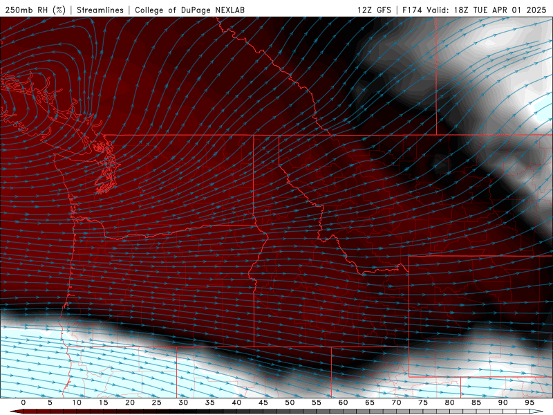553x415 pixels.
Task: Click the "45" value on the color scale
Action: pos(263,403)
